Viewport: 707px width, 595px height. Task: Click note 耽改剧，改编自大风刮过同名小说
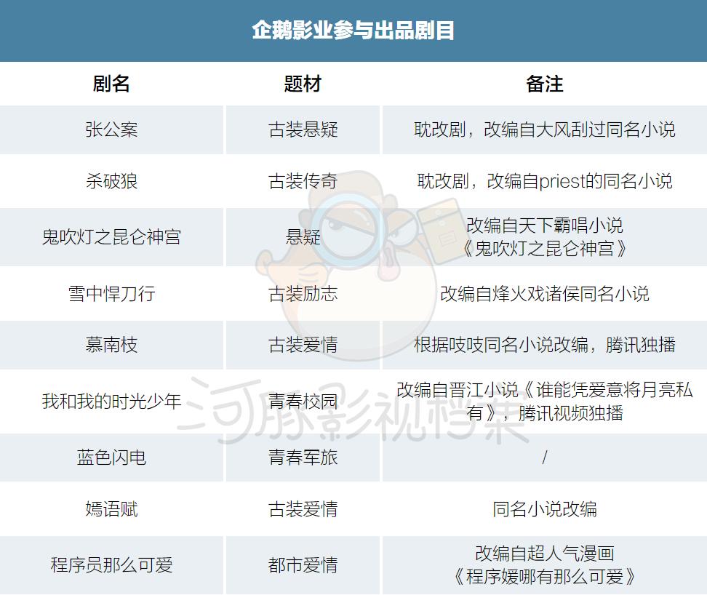(x=545, y=129)
